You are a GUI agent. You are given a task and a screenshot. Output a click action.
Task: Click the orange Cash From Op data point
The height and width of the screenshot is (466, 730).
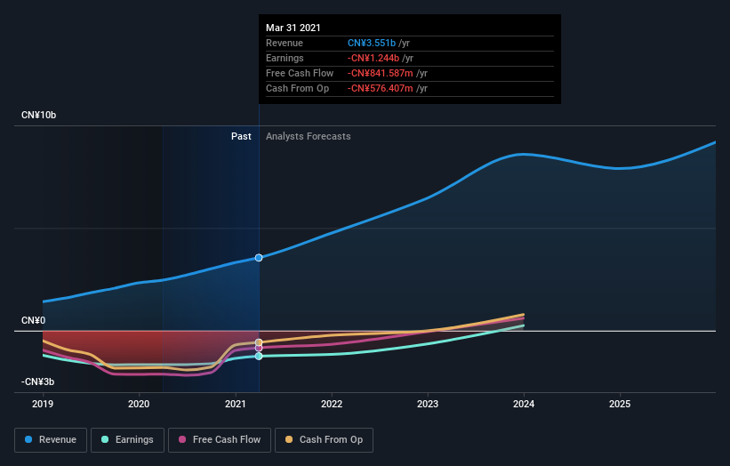pyautogui.click(x=259, y=342)
